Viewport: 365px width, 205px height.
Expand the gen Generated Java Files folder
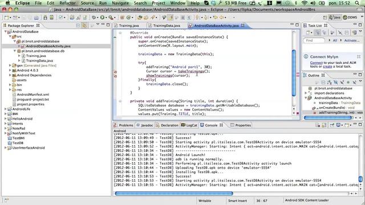point(10,65)
